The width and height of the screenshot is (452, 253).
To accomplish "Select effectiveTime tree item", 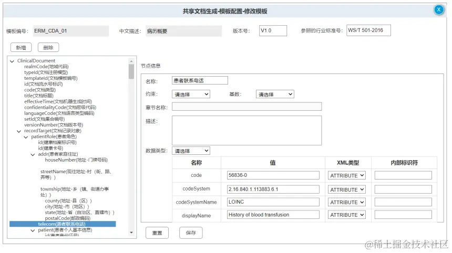I will pyautogui.click(x=58, y=102).
